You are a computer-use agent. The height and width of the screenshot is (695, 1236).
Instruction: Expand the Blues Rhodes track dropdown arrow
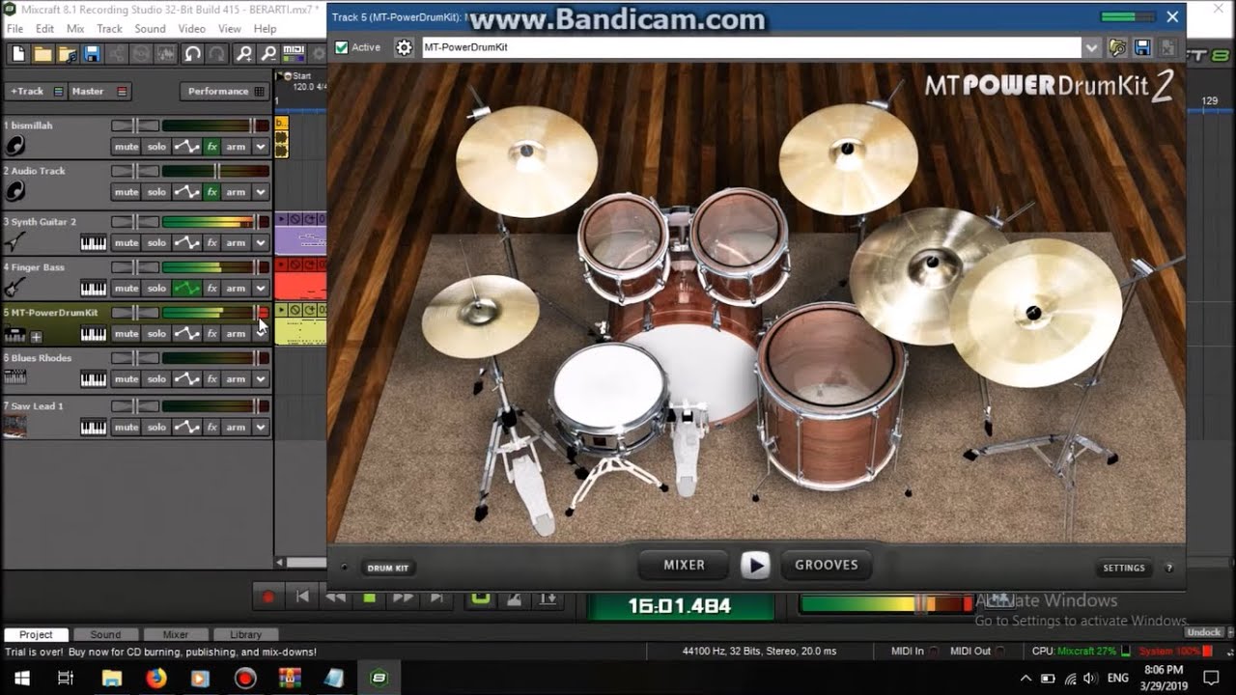pos(260,378)
